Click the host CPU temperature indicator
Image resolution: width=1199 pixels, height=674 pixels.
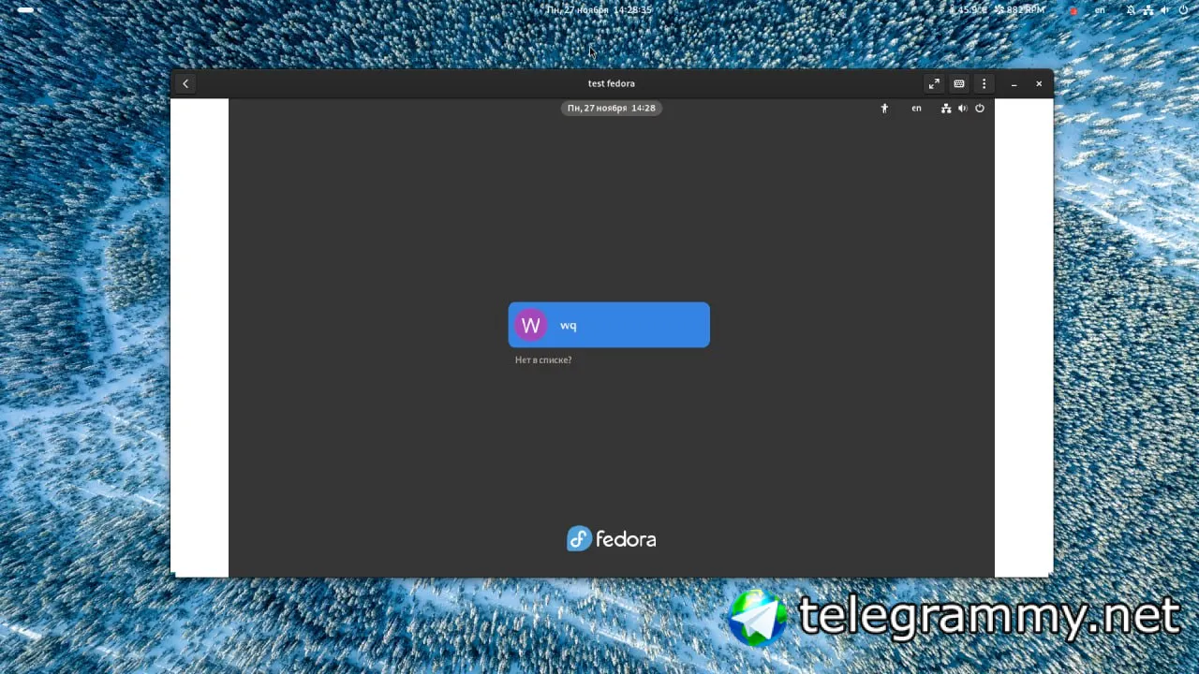point(969,9)
